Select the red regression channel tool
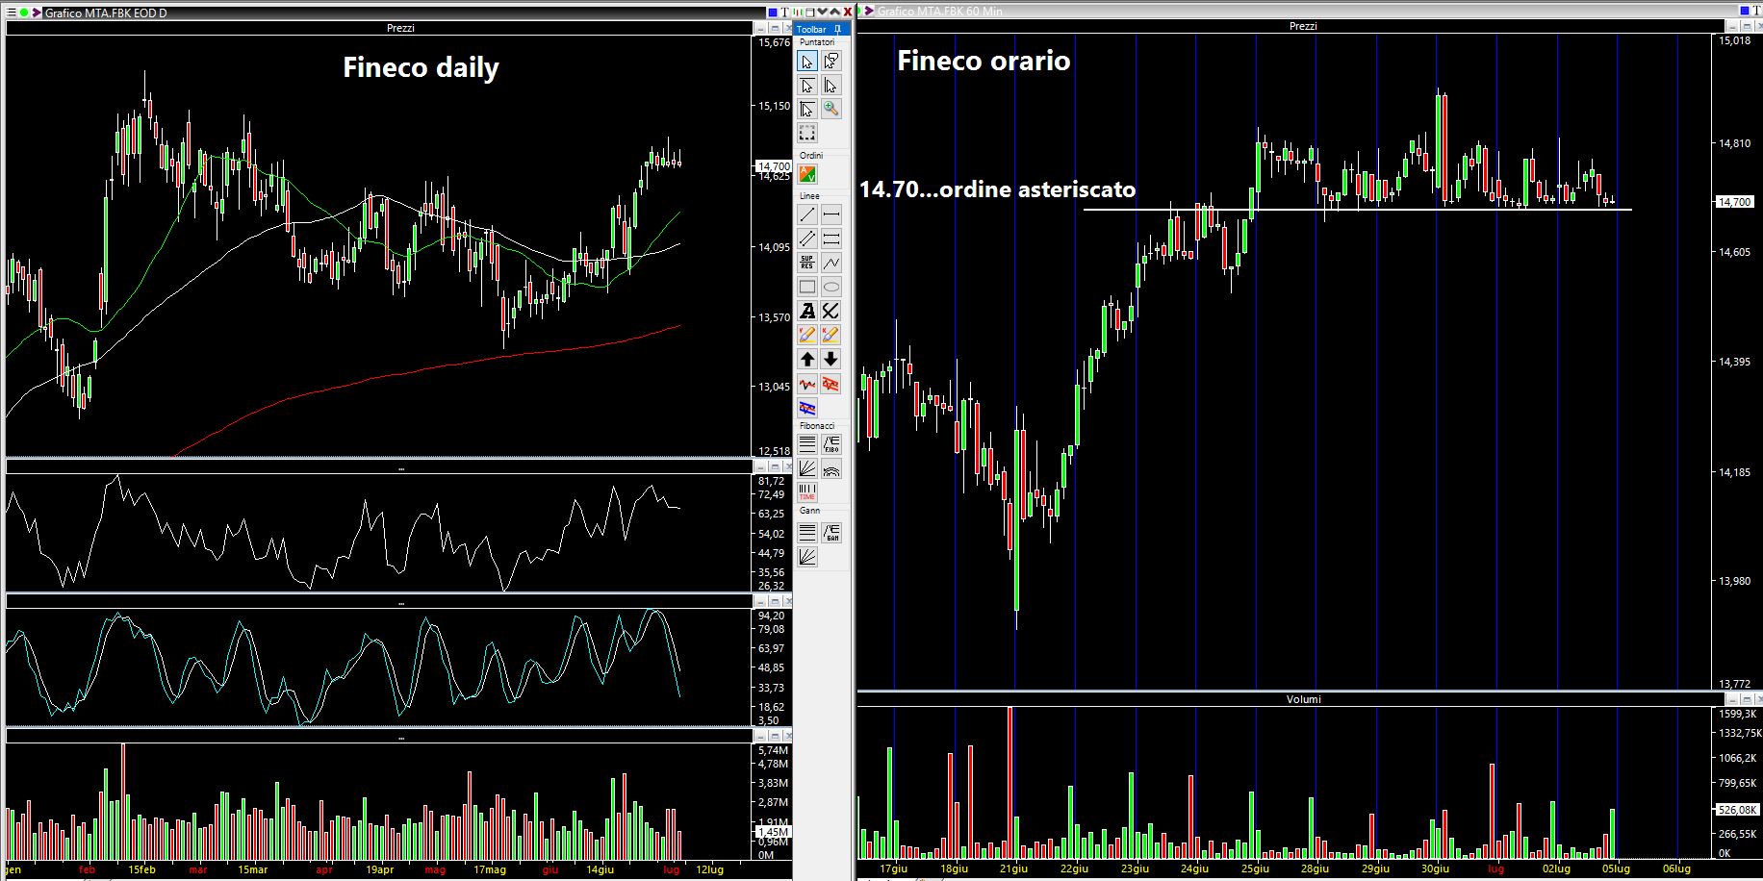This screenshot has width=1763, height=881. point(830,384)
